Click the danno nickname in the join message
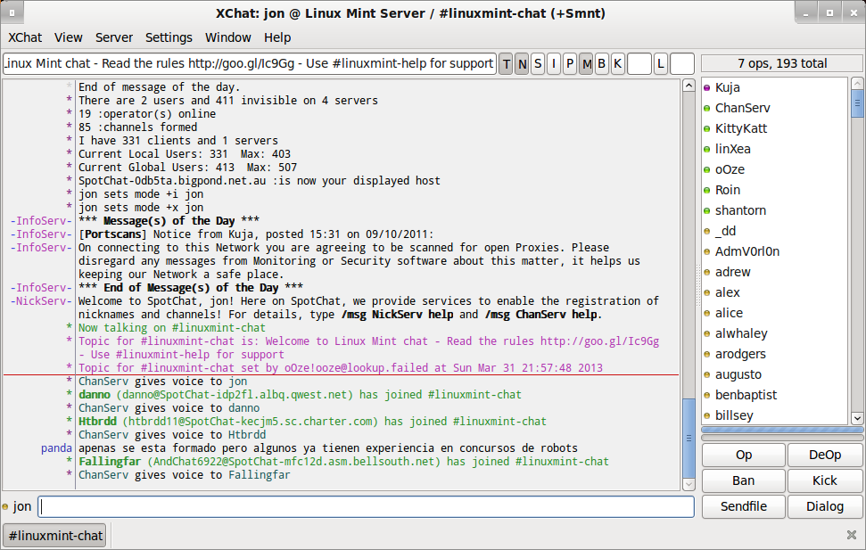Viewport: 866px width, 550px height. (95, 395)
